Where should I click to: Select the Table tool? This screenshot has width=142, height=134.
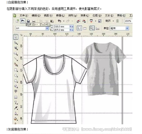pyautogui.click(x=16, y=97)
